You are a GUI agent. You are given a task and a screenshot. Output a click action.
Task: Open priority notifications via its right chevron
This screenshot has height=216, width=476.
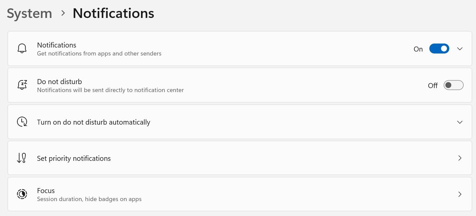[460, 158]
